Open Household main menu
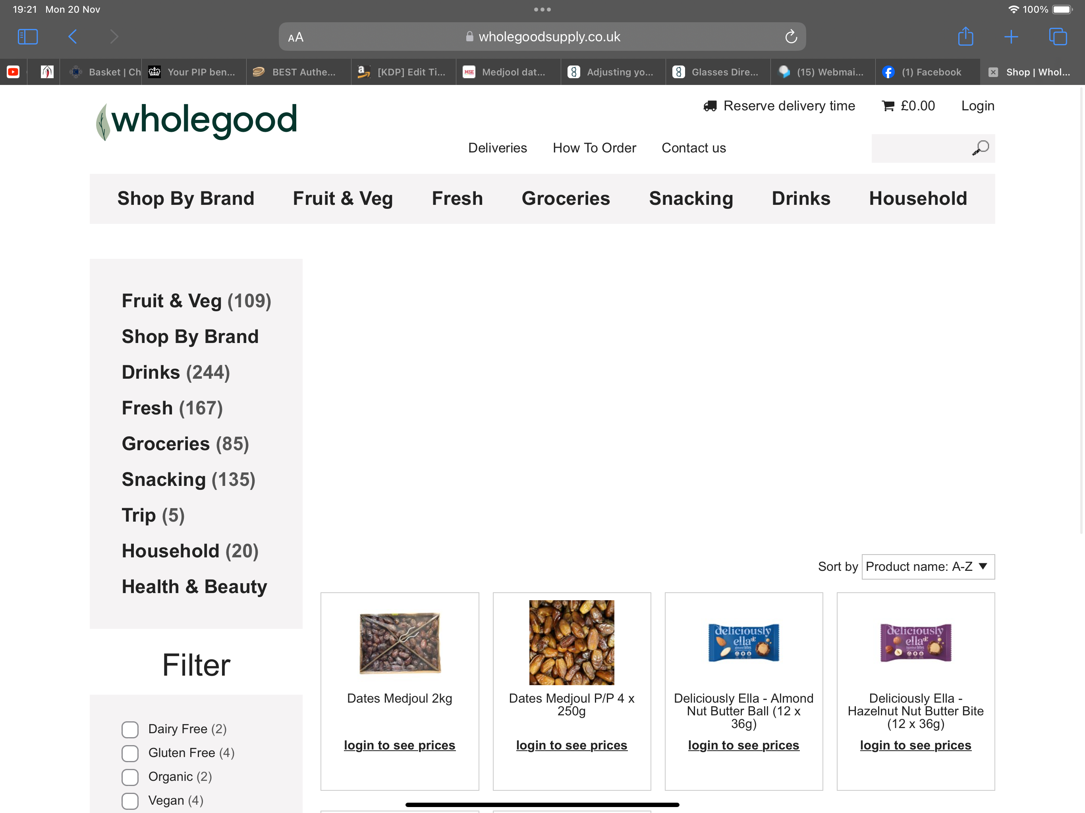The height and width of the screenshot is (813, 1085). tap(918, 198)
